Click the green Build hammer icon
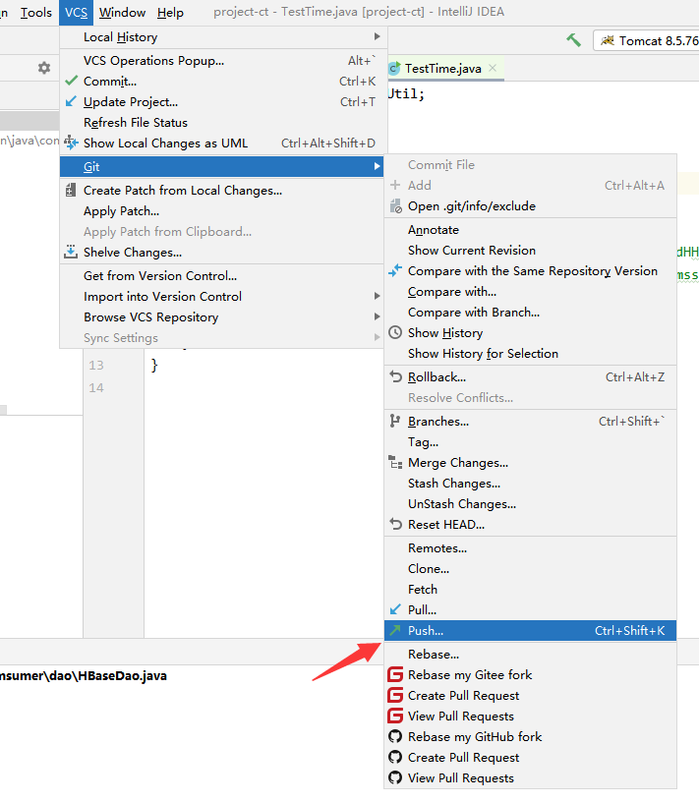The height and width of the screenshot is (803, 699). (573, 40)
